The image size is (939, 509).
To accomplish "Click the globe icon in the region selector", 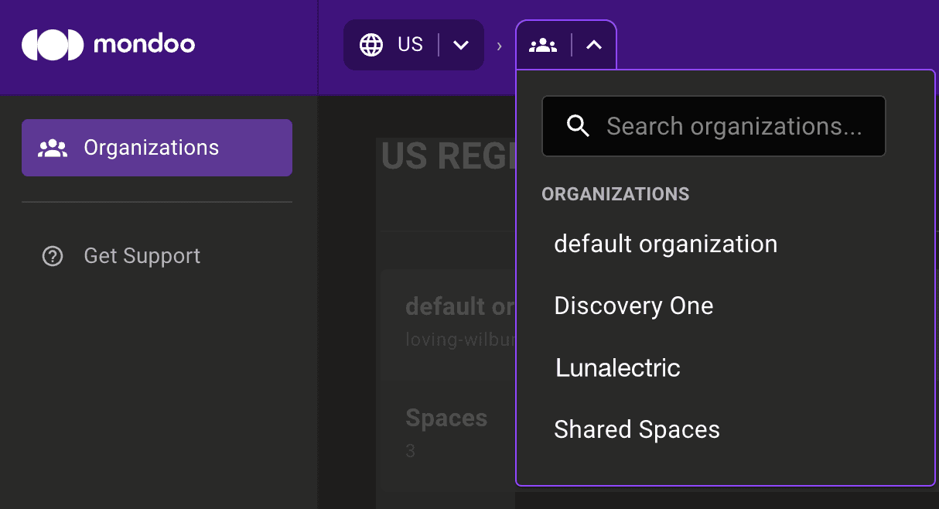I will pos(373,44).
